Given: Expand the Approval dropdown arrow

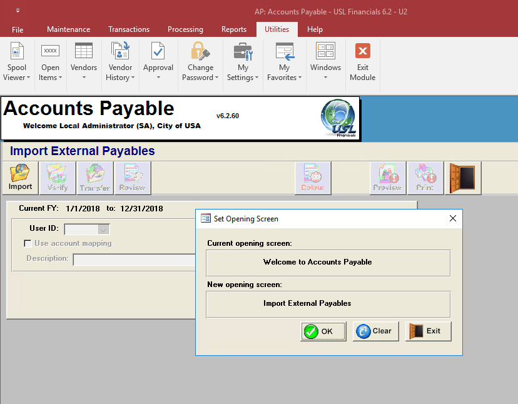Looking at the screenshot, I should [x=158, y=78].
